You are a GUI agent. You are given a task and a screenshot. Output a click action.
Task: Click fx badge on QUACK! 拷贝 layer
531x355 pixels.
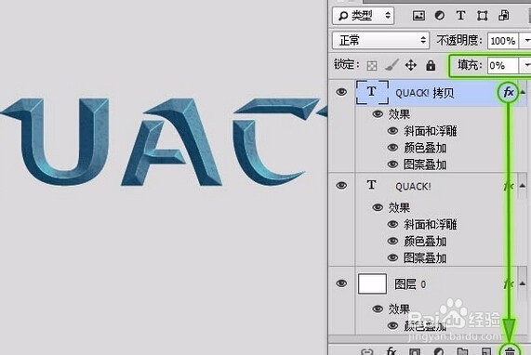coord(509,92)
